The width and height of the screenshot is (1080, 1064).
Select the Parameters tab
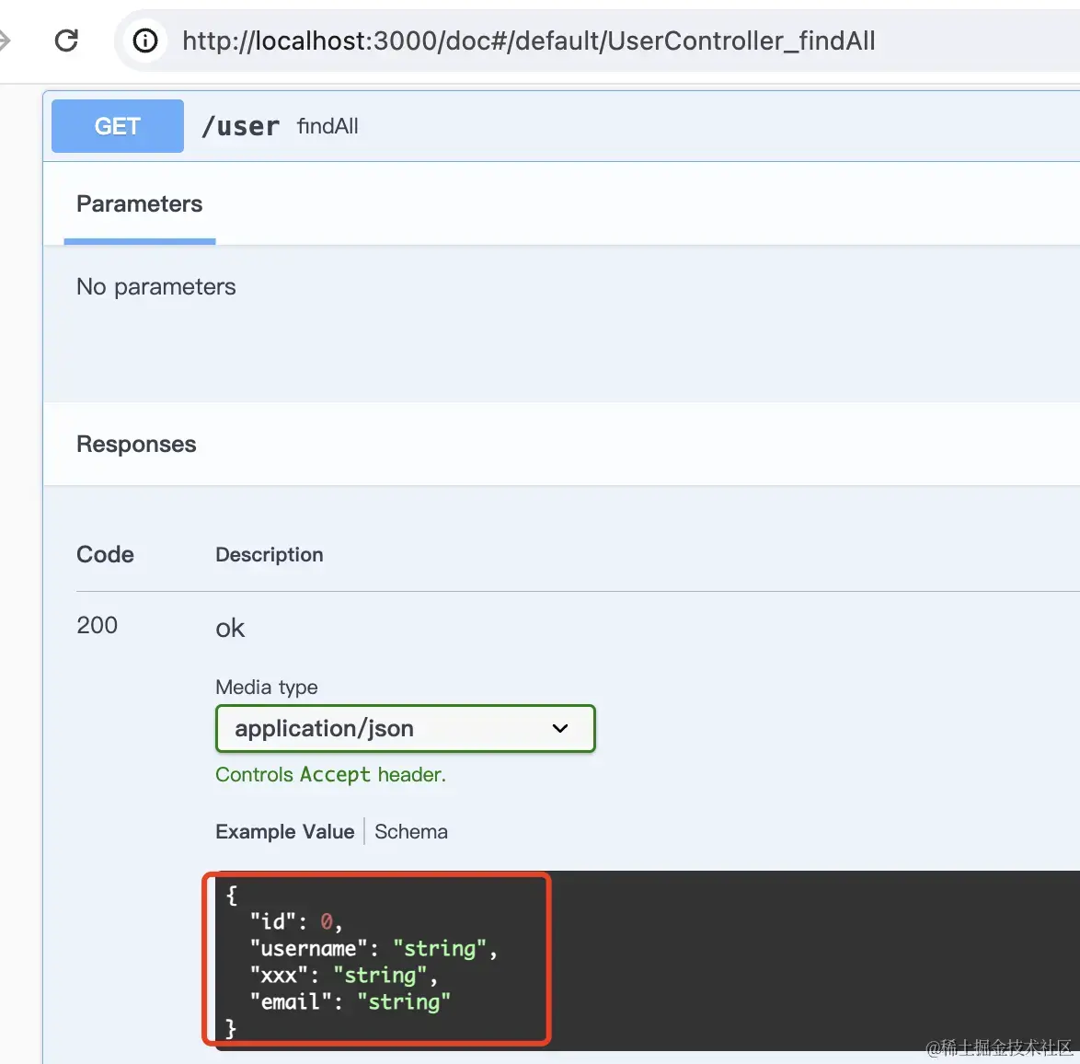[x=139, y=204]
